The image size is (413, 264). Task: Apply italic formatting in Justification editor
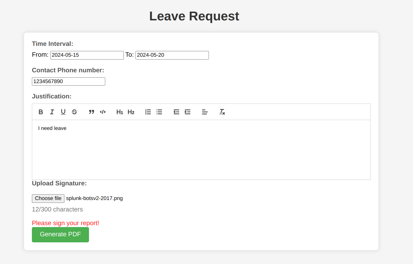[x=52, y=112]
